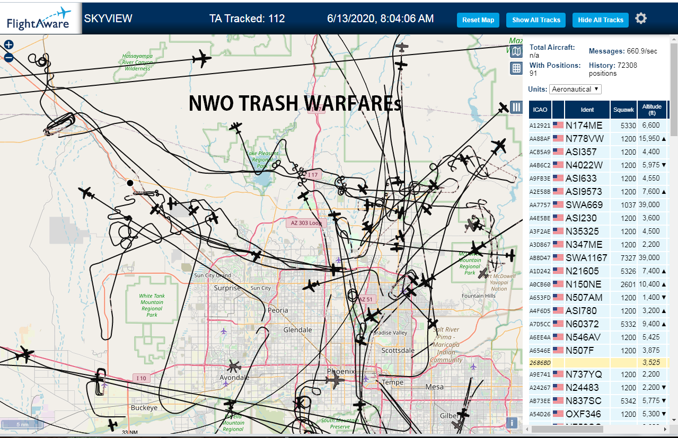Select the large aircraft icon over Phoenix

[x=334, y=380]
